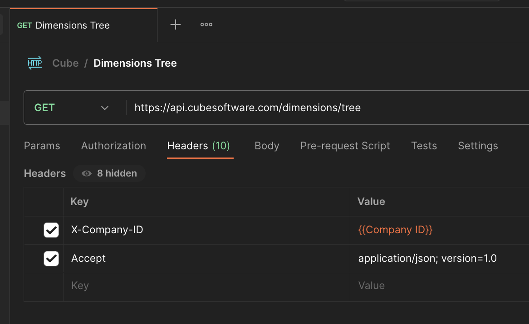
Task: Click the Dimensions Tree request title in breadcrumb
Action: click(135, 63)
